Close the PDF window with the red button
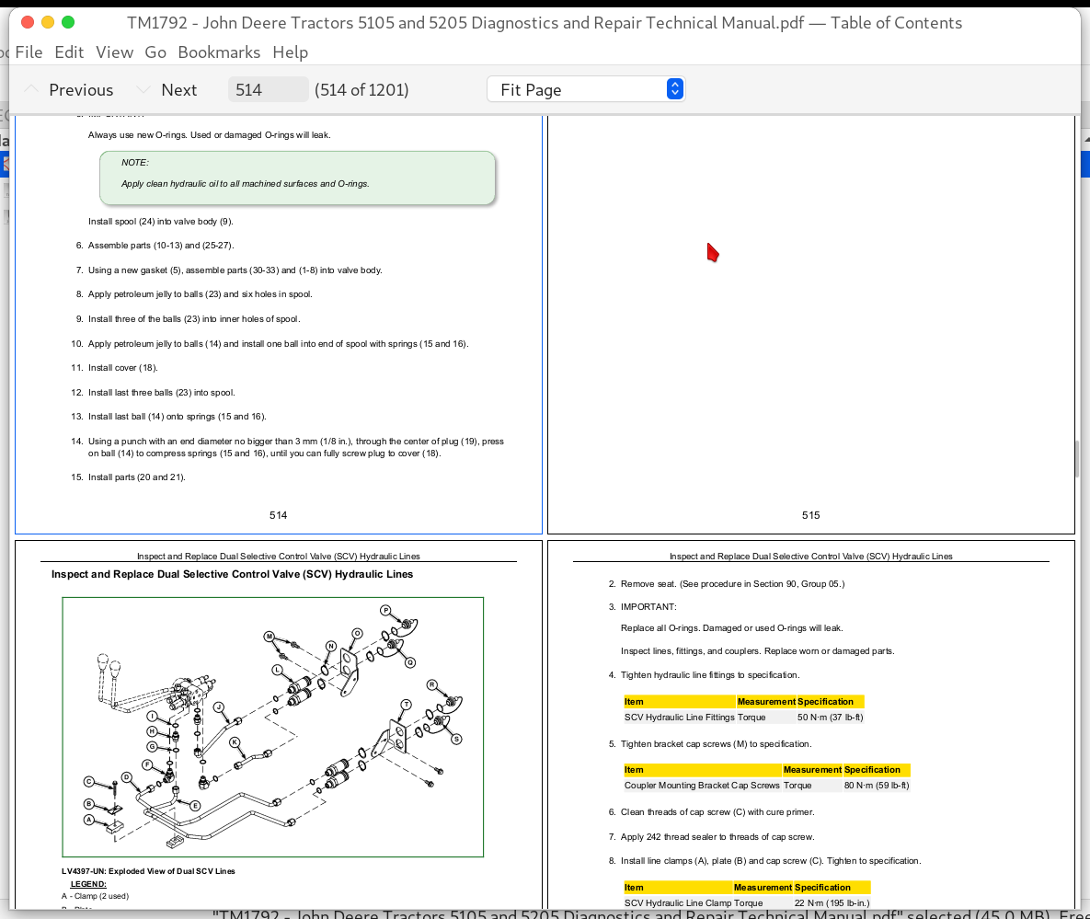Screen dimensions: 1090x919 coord(27,22)
